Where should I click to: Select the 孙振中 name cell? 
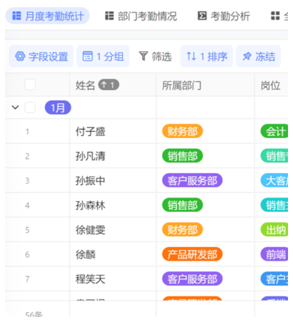pos(113,180)
